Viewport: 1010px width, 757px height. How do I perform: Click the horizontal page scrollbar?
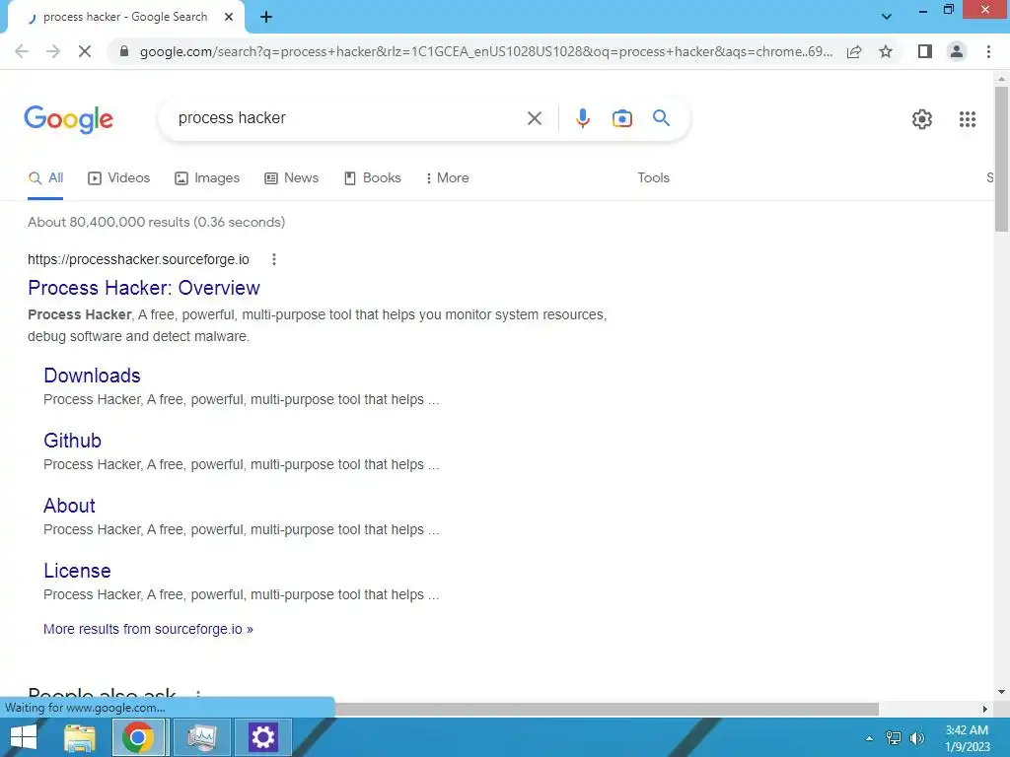coord(606,709)
